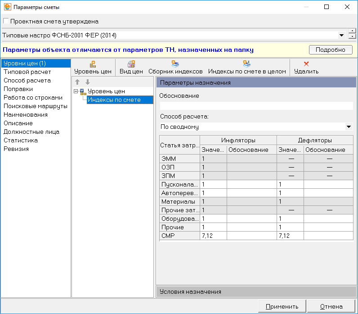Expand the Способ расчета combo box
Image resolution: width=358 pixels, height=314 pixels.
coord(349,127)
